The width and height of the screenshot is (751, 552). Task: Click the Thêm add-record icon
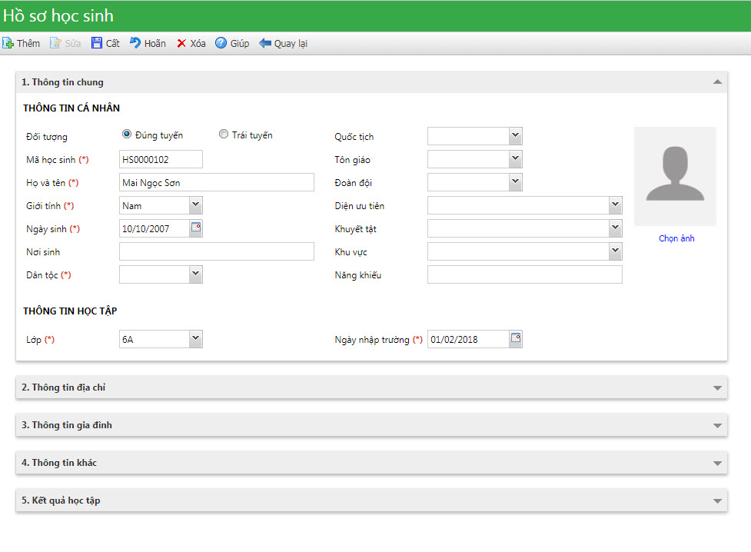8,43
